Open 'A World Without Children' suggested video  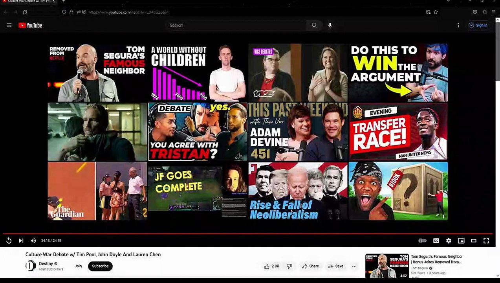click(x=198, y=73)
